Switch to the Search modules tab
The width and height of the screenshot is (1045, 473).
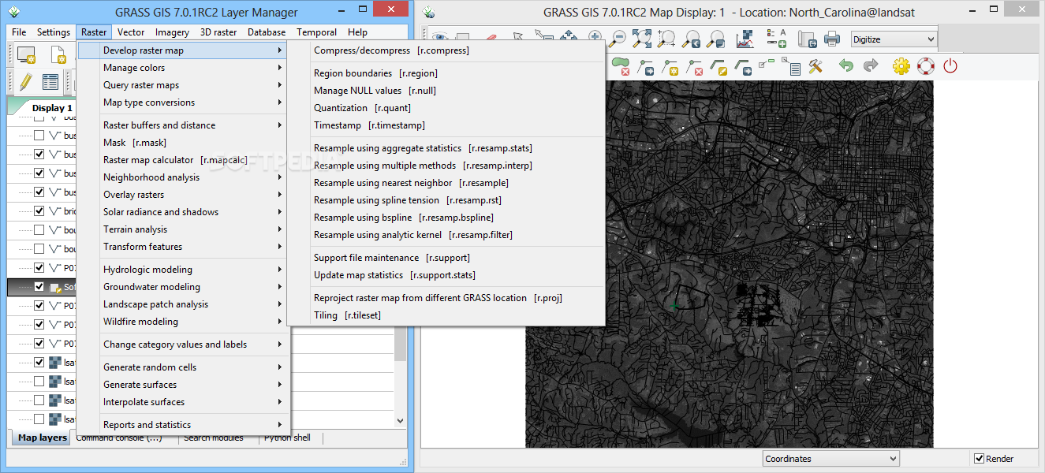click(213, 438)
